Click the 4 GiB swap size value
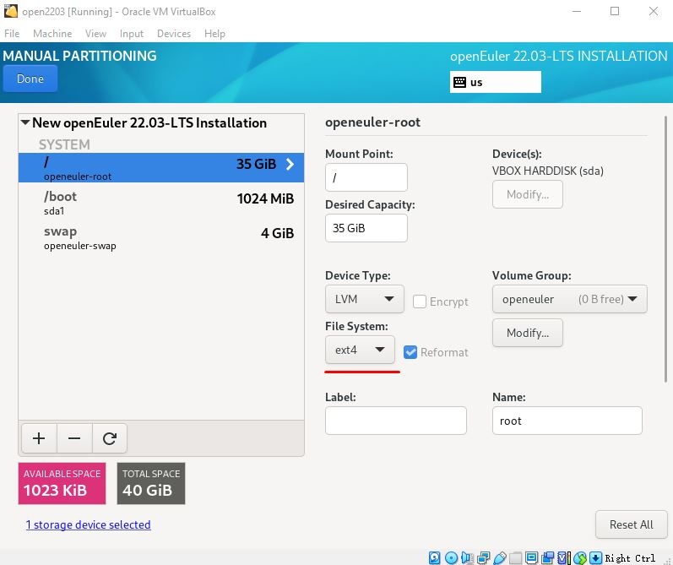Screen dimensions: 673x565 (x=277, y=233)
